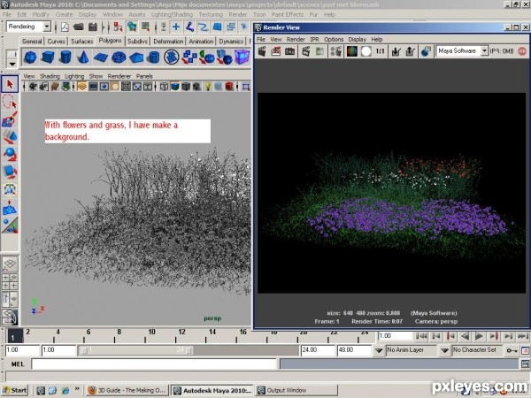531x398 pixels.
Task: Select the Universal Manipulator tool
Action: [x=10, y=189]
